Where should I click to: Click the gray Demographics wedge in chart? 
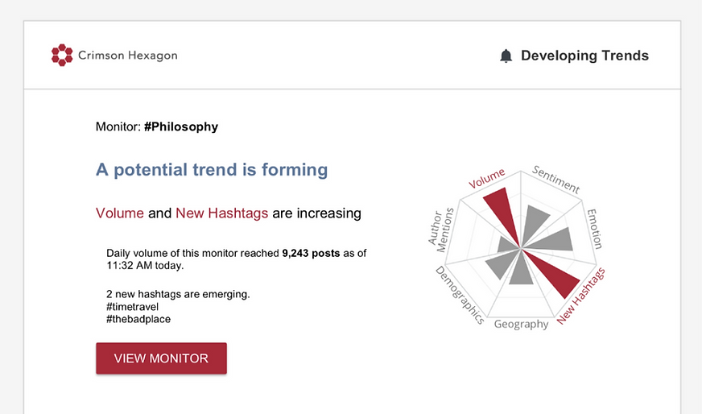tap(502, 264)
